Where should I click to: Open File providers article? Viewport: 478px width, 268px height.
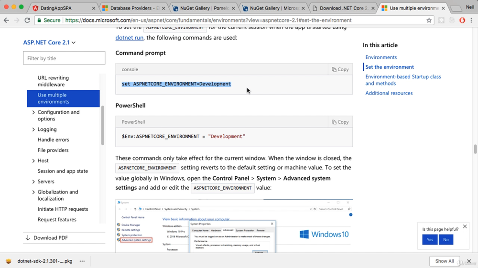pos(53,150)
